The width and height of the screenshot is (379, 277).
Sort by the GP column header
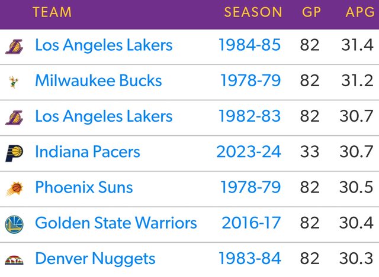point(311,12)
